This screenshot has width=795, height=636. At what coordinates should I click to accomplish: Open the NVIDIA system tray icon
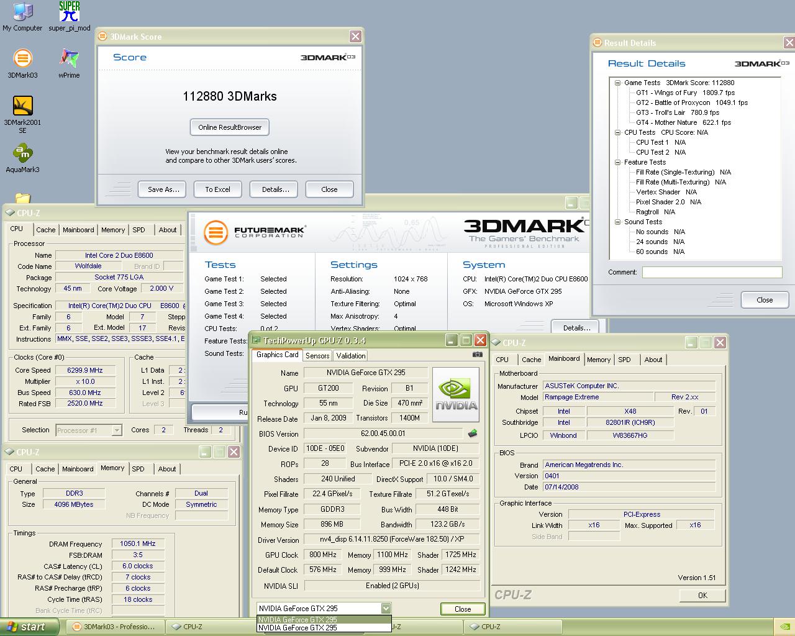784,627
